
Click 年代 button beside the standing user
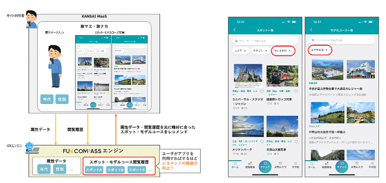click(46, 100)
